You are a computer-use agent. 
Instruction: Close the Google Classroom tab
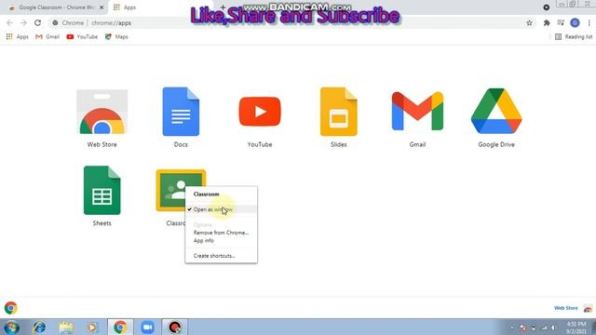(x=102, y=7)
